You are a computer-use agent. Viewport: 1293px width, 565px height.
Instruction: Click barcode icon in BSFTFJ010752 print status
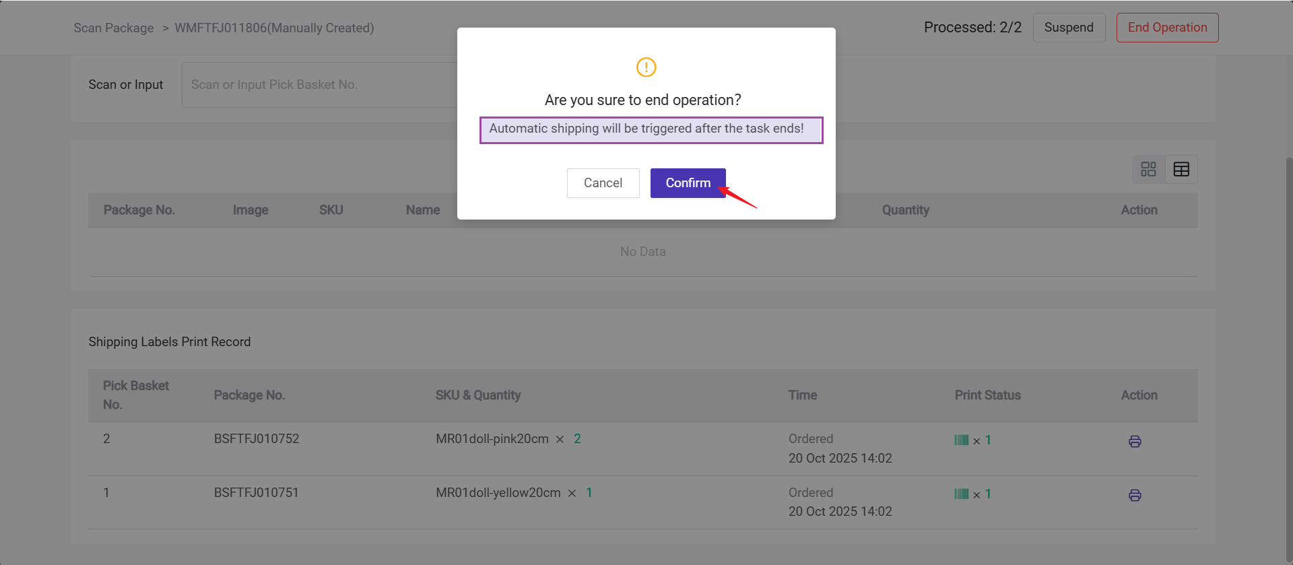pyautogui.click(x=961, y=440)
